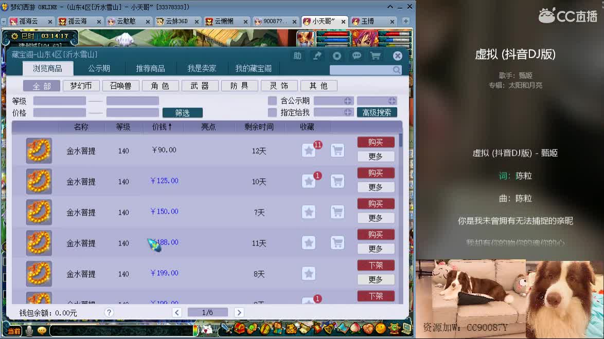Select the 梦幻币 category filter
This screenshot has height=339, width=604.
point(81,86)
